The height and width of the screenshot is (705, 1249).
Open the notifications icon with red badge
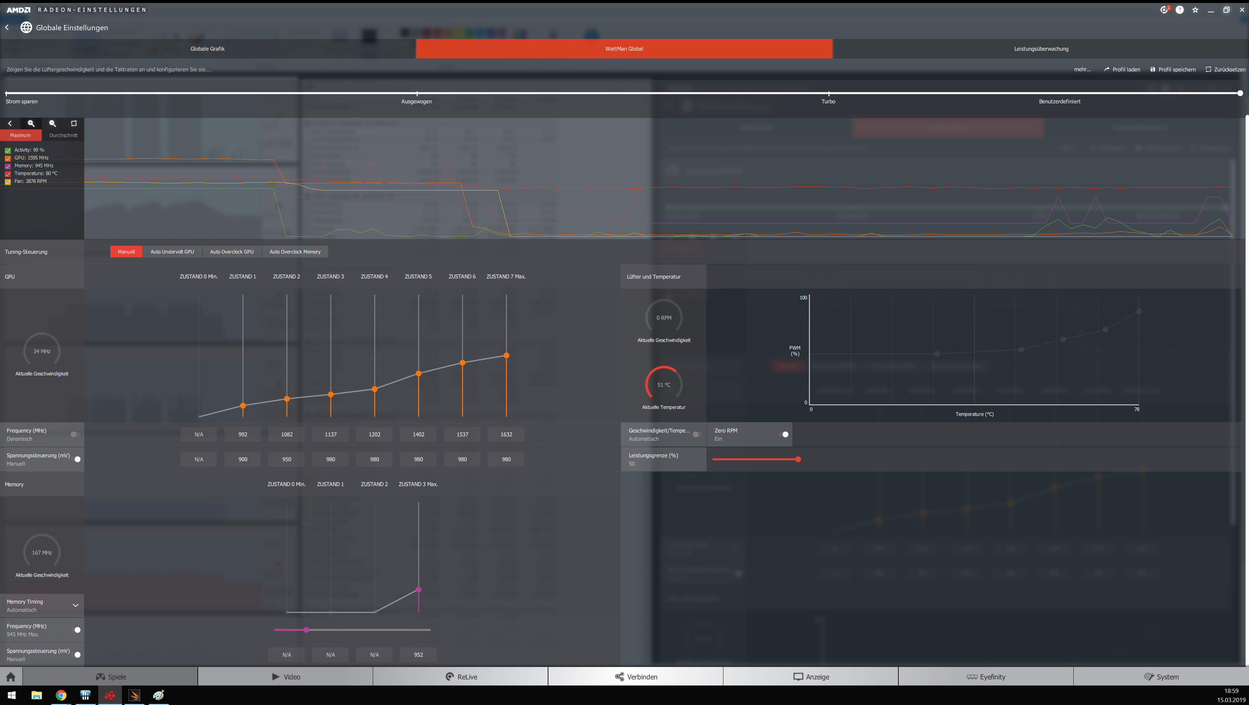coord(1164,10)
